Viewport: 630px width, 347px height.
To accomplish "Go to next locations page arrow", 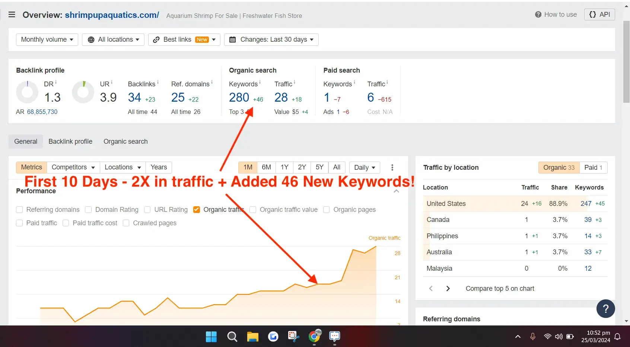I will pos(448,289).
